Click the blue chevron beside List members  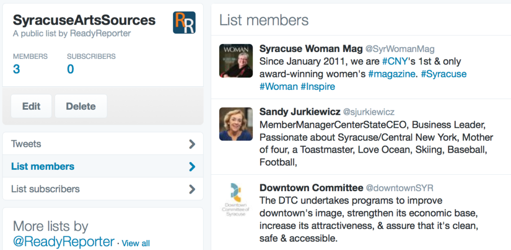point(192,167)
